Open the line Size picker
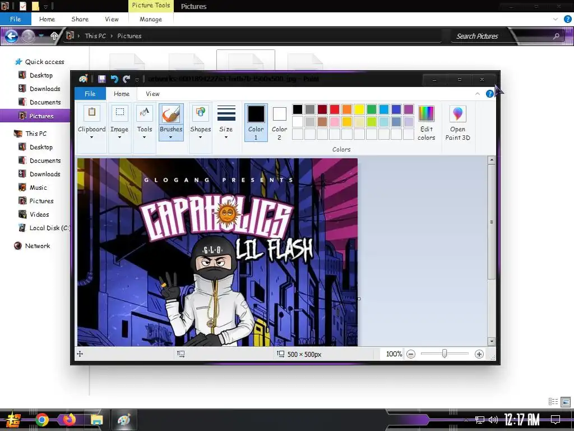Viewport: 574px width, 431px height. 226,113
